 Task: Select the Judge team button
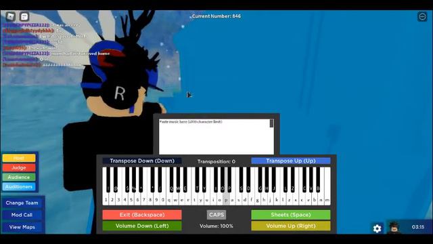(x=19, y=167)
